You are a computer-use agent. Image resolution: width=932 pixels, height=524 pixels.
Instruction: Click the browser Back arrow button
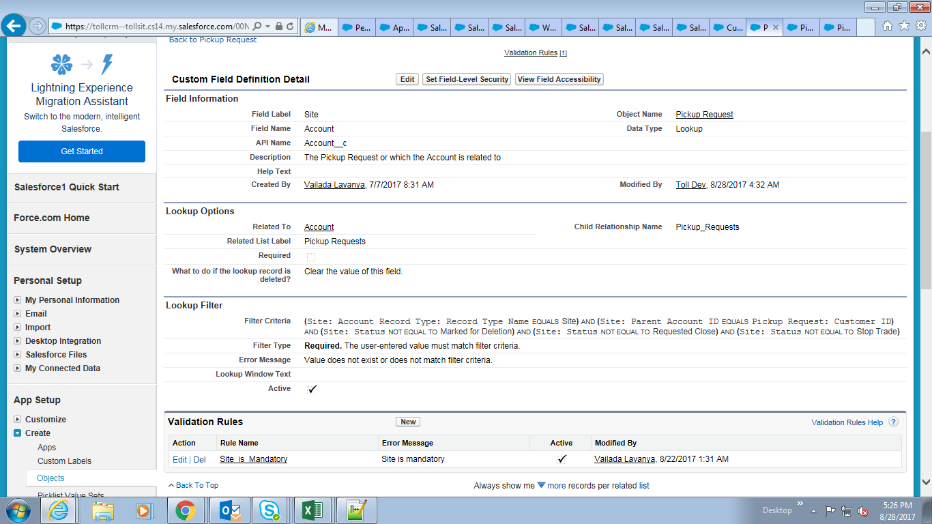click(x=14, y=26)
